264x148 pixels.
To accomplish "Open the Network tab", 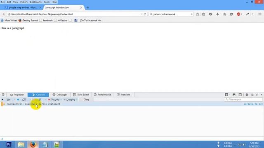I will (x=124, y=95).
